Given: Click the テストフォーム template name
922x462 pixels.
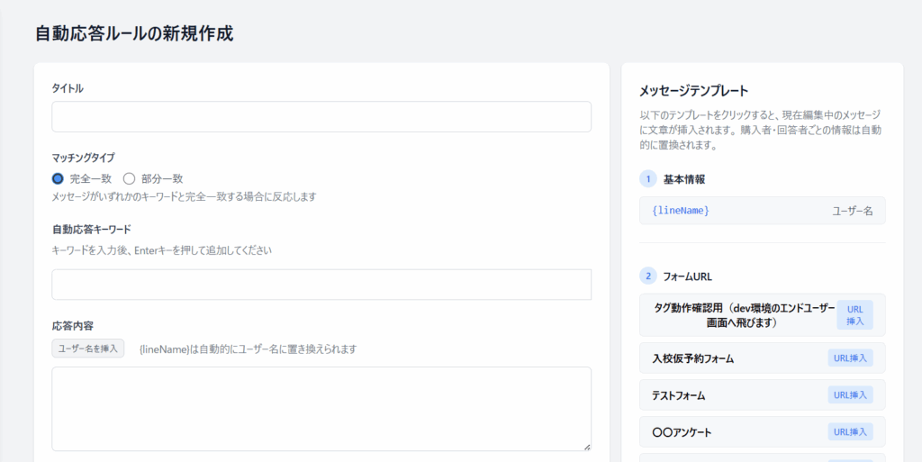Looking at the screenshot, I should [679, 395].
